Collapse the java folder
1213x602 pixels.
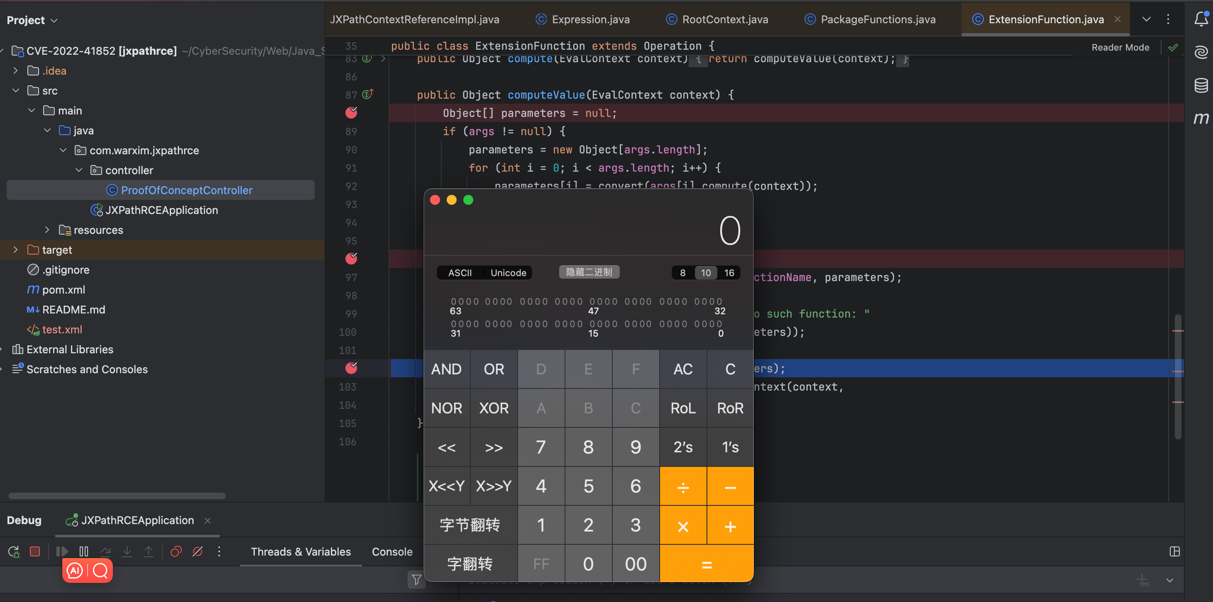[47, 130]
